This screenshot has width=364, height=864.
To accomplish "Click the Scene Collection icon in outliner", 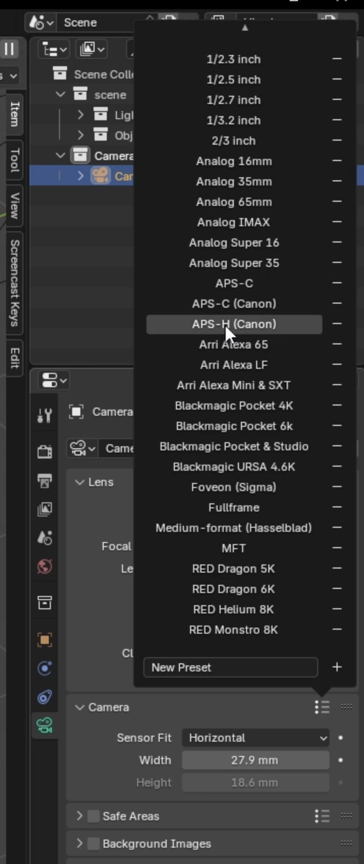I will pos(60,74).
